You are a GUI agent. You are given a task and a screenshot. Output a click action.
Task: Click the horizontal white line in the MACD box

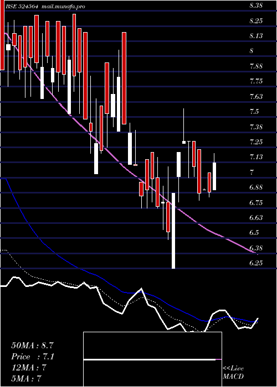pos(150,359)
